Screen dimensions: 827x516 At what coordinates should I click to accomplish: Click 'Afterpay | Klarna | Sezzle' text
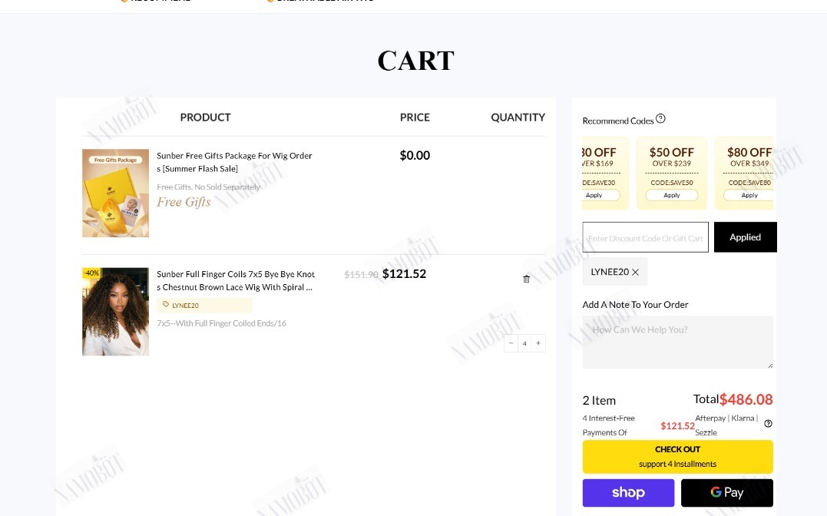pos(726,425)
